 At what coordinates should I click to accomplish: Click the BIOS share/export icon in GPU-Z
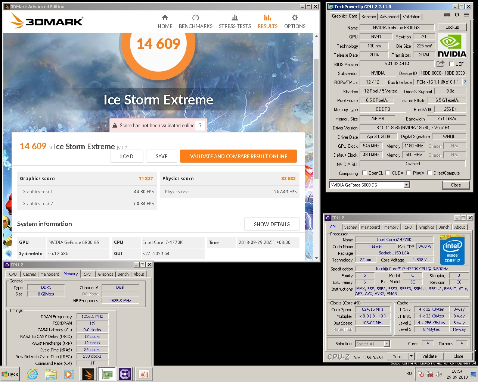point(440,64)
